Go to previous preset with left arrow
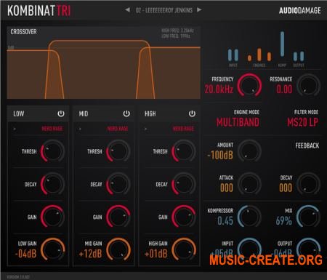The height and width of the screenshot is (280, 327). (127, 10)
